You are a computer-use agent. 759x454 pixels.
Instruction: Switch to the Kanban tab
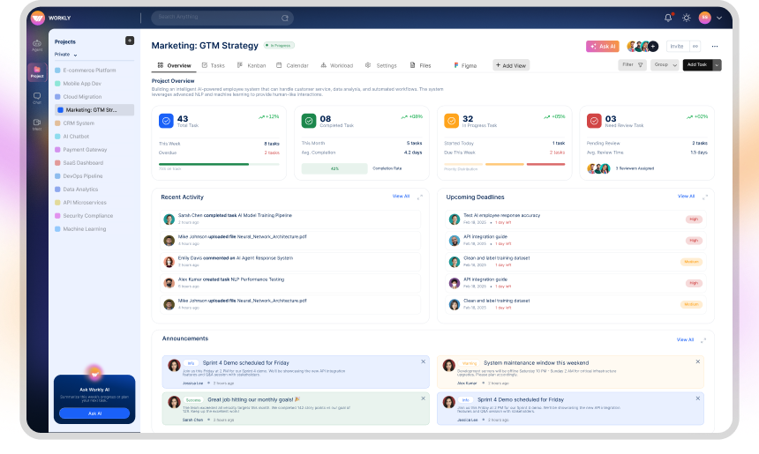point(252,65)
